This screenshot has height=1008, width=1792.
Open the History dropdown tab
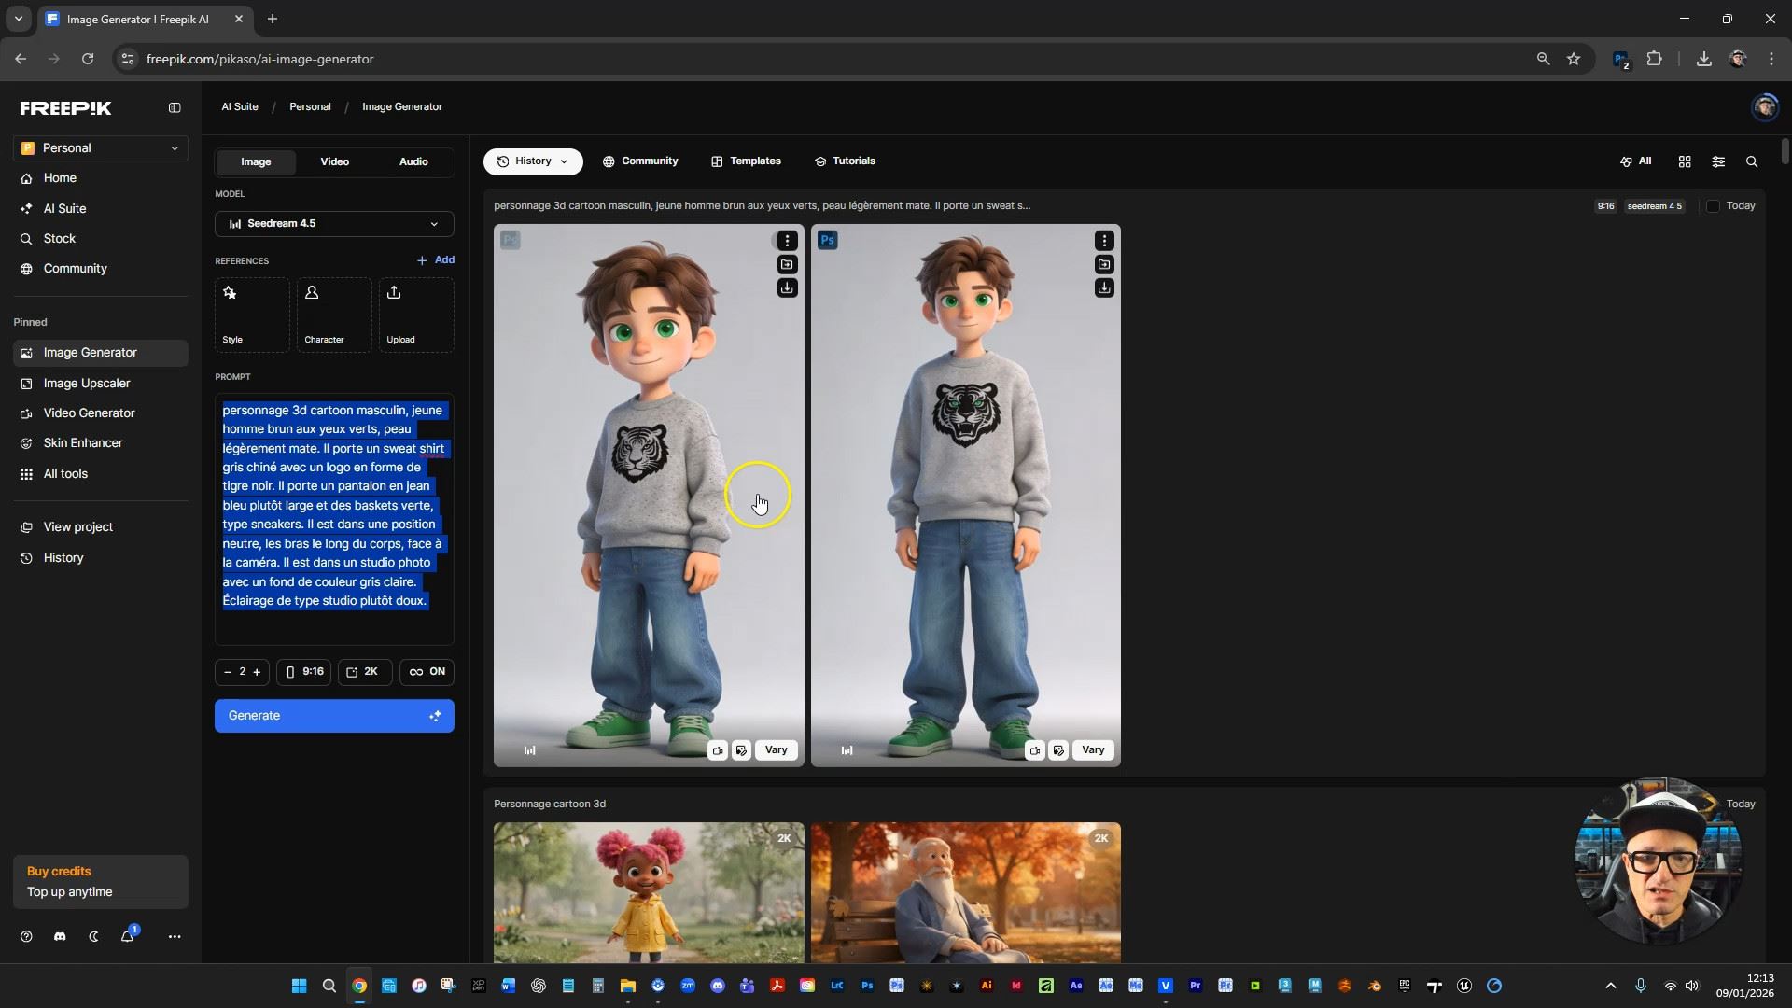[533, 161]
